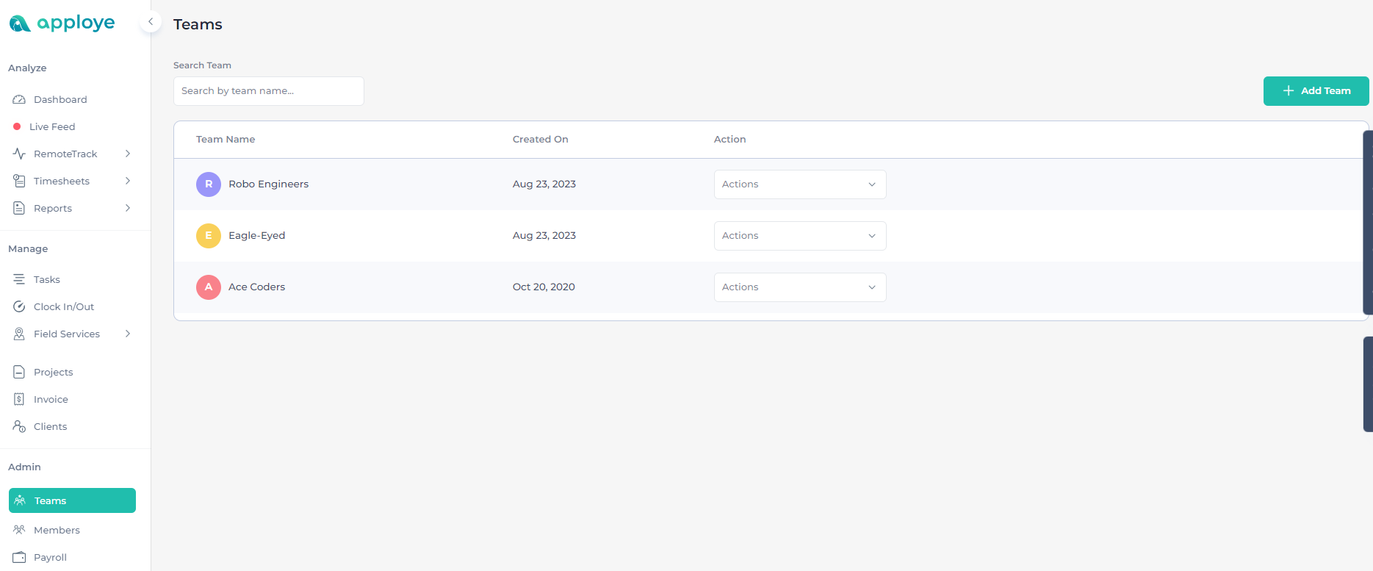Click the Admin section heading
Image resolution: width=1373 pixels, height=571 pixels.
click(24, 467)
